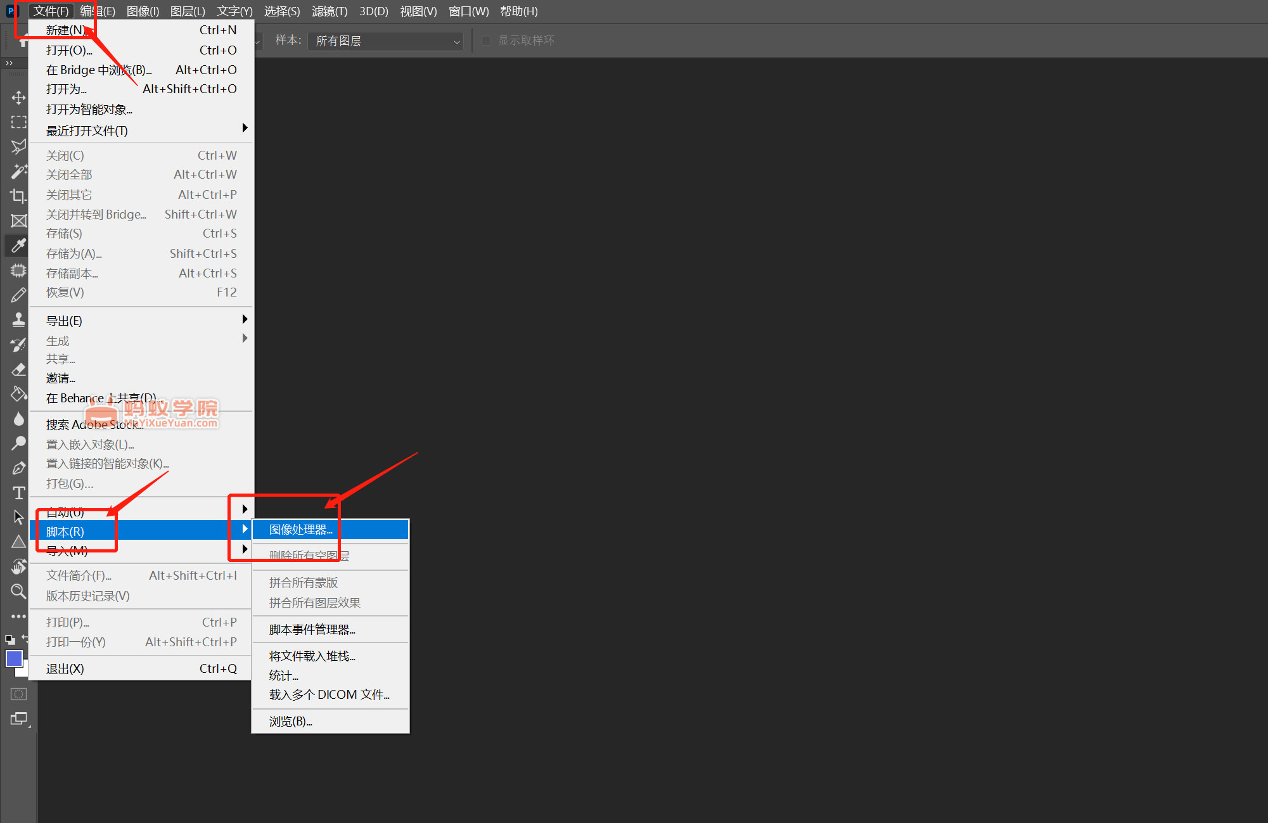
Task: Choose 邀请... menu entry
Action: click(142, 378)
